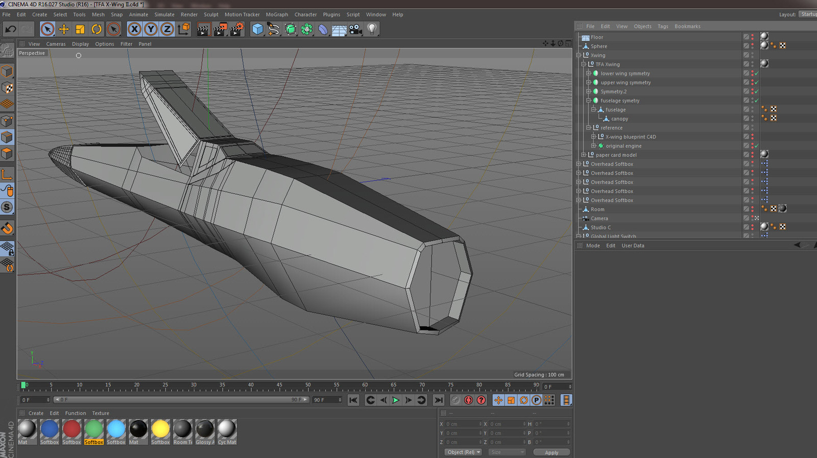Add a Floor environment object
Screen dimensions: 817x458
point(339,29)
